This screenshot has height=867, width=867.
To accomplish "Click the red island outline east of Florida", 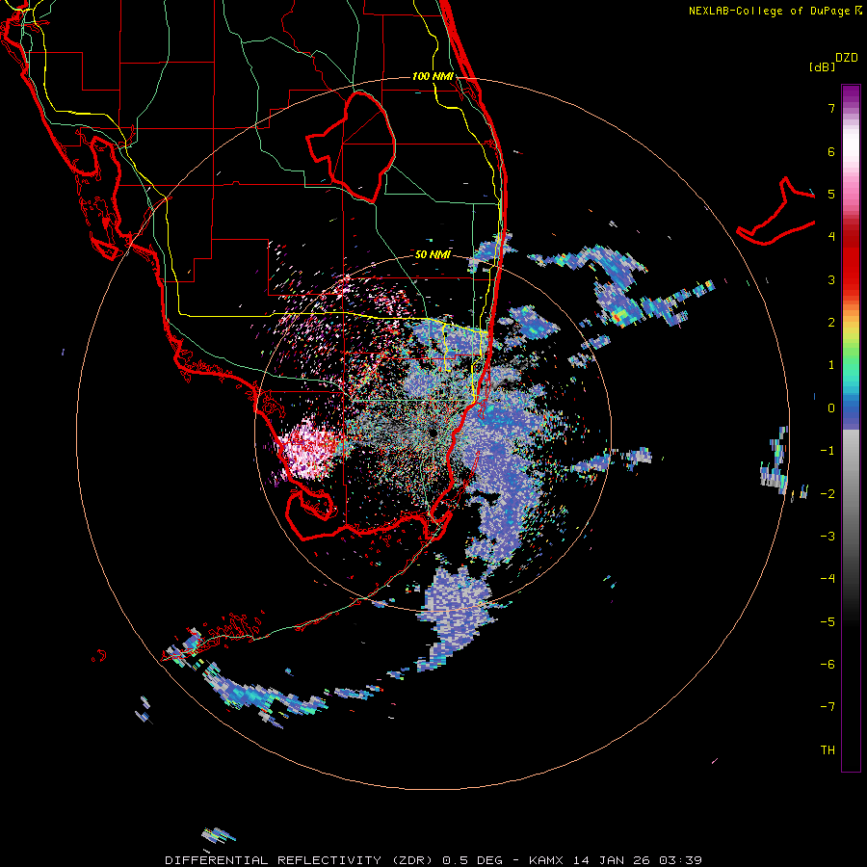I will (x=776, y=213).
